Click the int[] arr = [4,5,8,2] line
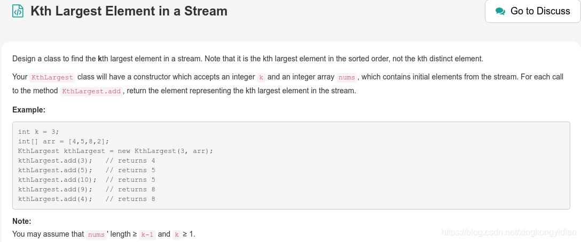Screen dimensions: 581x242 point(64,141)
